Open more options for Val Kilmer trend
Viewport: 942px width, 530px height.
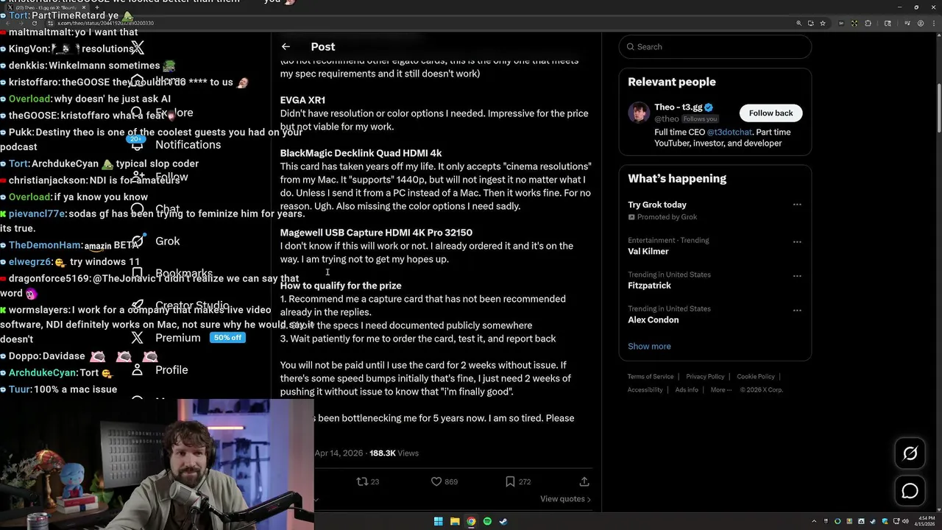pos(797,241)
